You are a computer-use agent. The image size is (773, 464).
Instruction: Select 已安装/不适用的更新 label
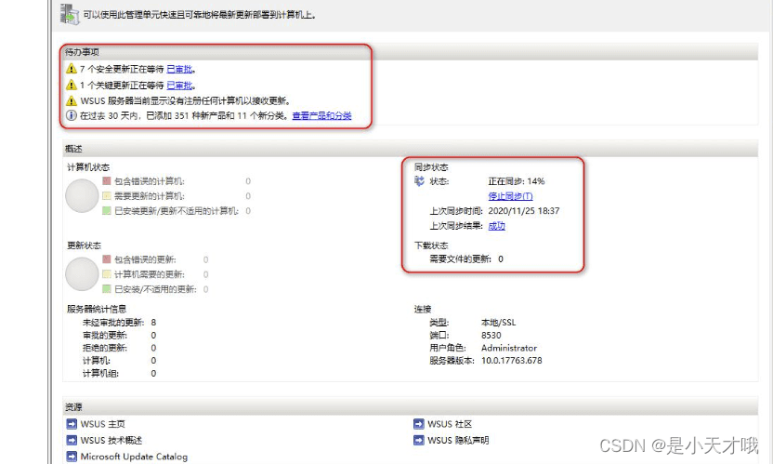155,289
